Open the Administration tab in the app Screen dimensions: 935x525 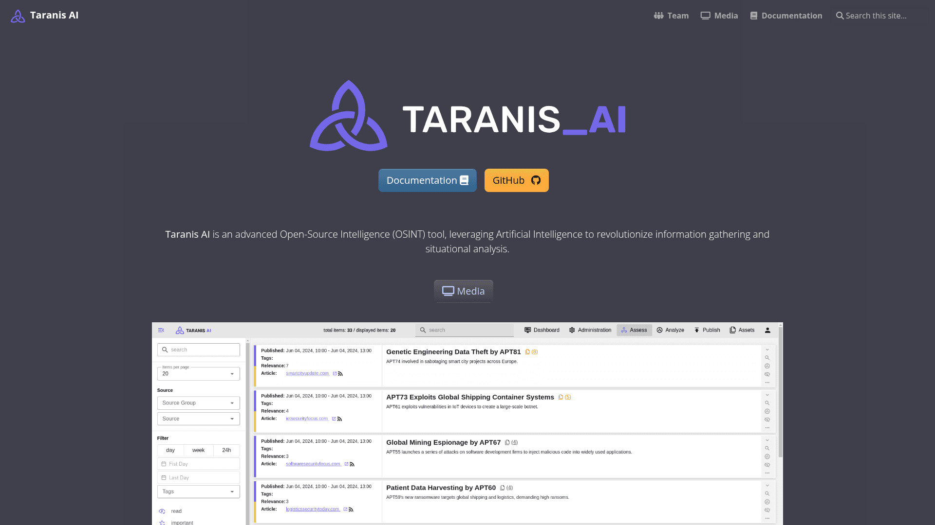tap(590, 330)
